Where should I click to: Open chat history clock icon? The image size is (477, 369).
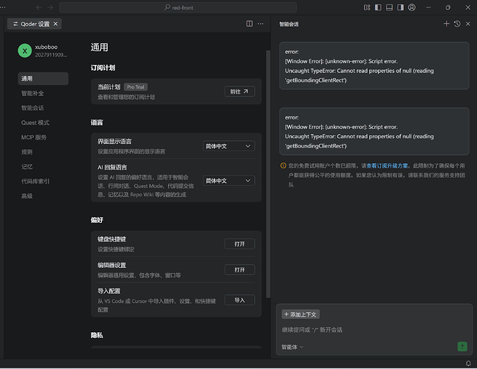pos(457,24)
